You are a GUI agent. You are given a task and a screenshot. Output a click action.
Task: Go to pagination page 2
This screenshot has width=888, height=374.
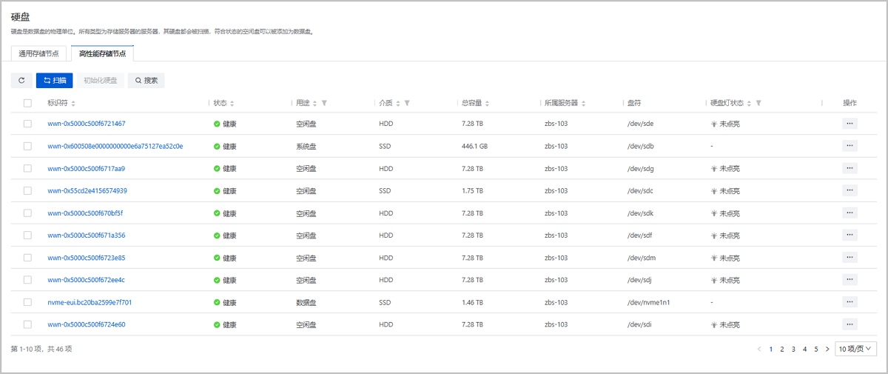point(782,348)
